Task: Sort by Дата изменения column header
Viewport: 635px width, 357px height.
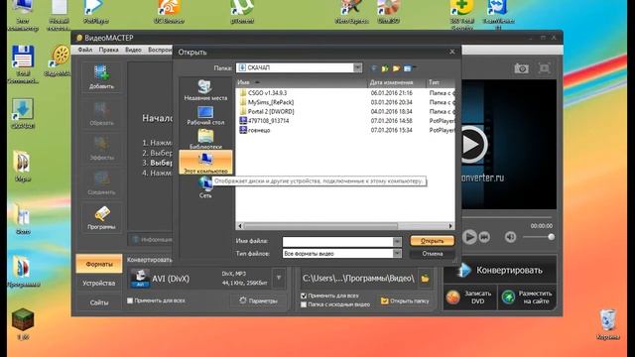Action: point(397,82)
